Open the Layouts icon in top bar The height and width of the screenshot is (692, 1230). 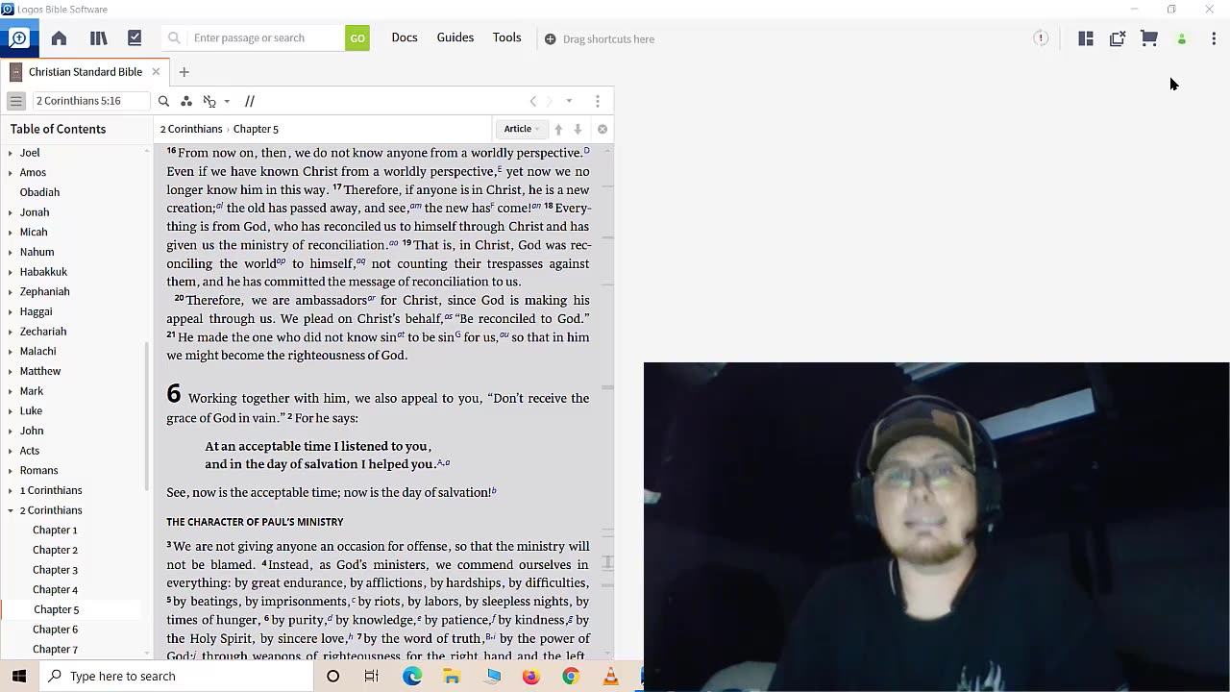click(1086, 38)
